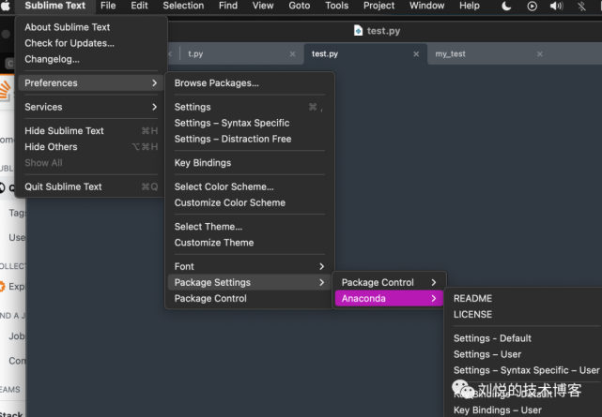The height and width of the screenshot is (417, 602).
Task: Click the Apple menu icon
Action: [x=8, y=6]
